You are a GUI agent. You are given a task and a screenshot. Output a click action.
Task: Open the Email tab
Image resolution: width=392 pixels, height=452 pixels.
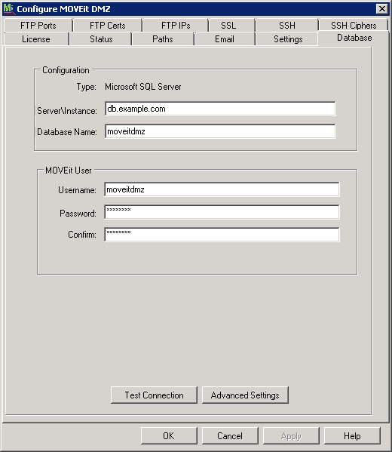[225, 39]
